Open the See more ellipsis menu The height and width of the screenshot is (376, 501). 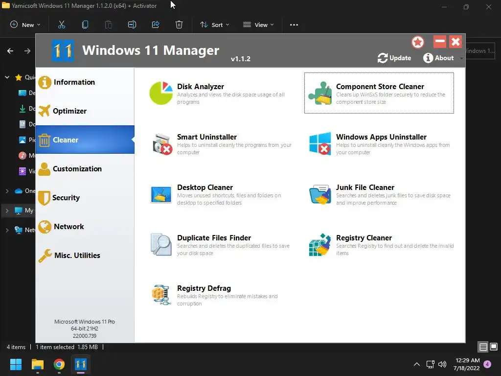tap(294, 24)
